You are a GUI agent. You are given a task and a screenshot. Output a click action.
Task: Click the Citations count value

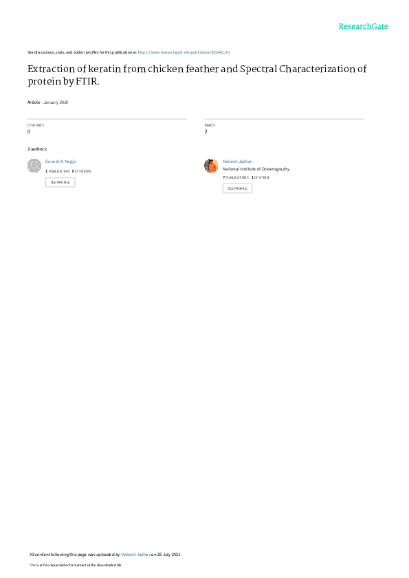29,131
